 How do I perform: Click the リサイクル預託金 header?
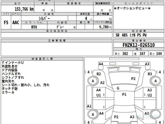103,22
